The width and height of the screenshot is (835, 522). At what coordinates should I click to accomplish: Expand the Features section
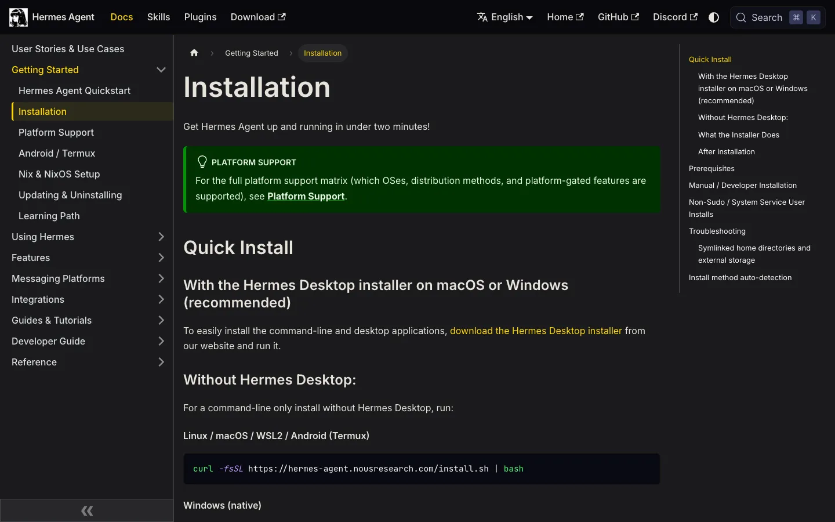pos(161,258)
